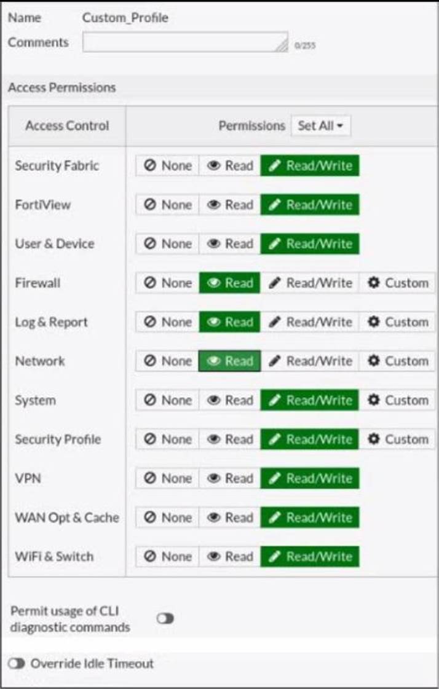Select the eye Read icon for WiFi & Switch
439x689 pixels.
click(213, 556)
